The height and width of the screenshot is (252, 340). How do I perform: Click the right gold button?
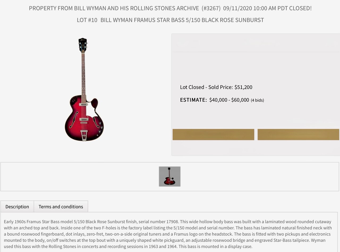tap(298, 134)
